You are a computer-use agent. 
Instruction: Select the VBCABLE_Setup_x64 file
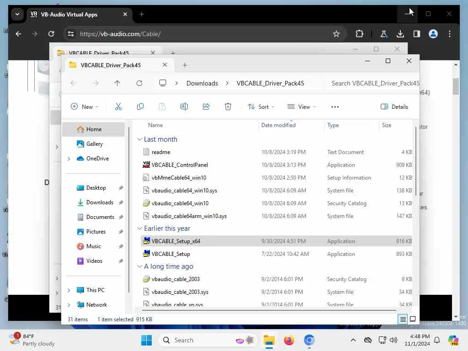(276, 241)
